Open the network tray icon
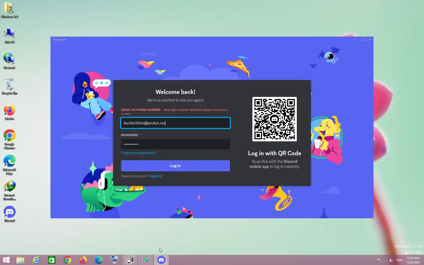Screen dimensions: 424x265 point(385,260)
